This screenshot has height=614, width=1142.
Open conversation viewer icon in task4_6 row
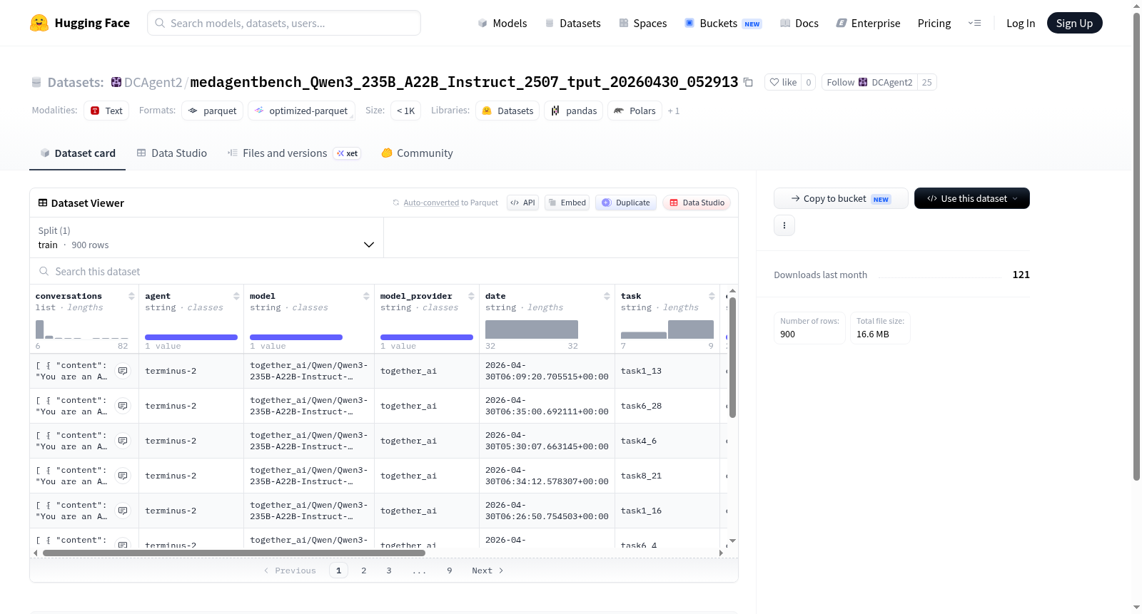pos(123,441)
